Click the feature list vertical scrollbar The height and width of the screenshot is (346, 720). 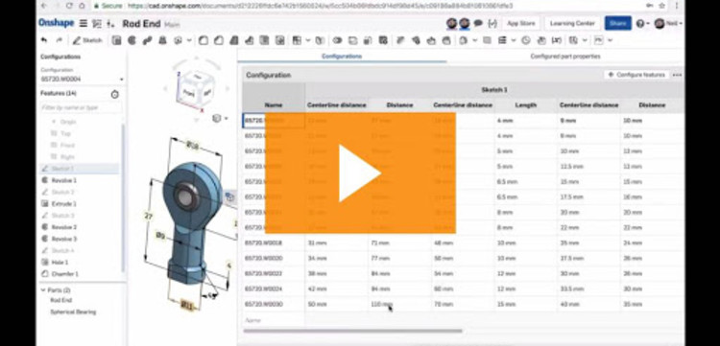[x=123, y=197]
